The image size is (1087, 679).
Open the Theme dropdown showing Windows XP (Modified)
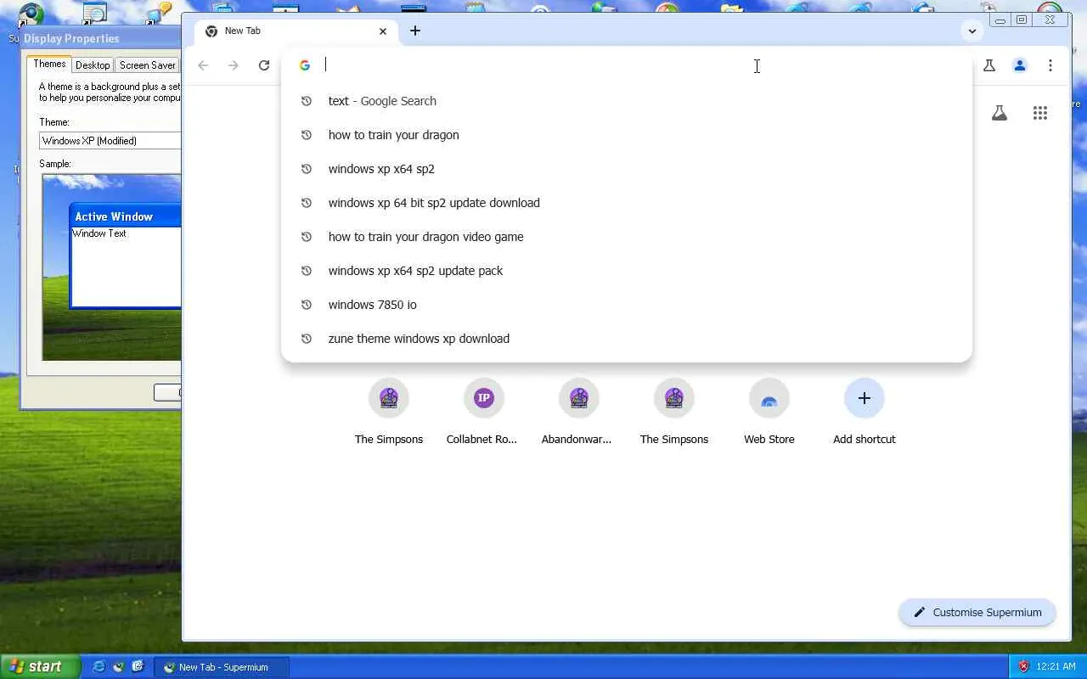(x=110, y=141)
